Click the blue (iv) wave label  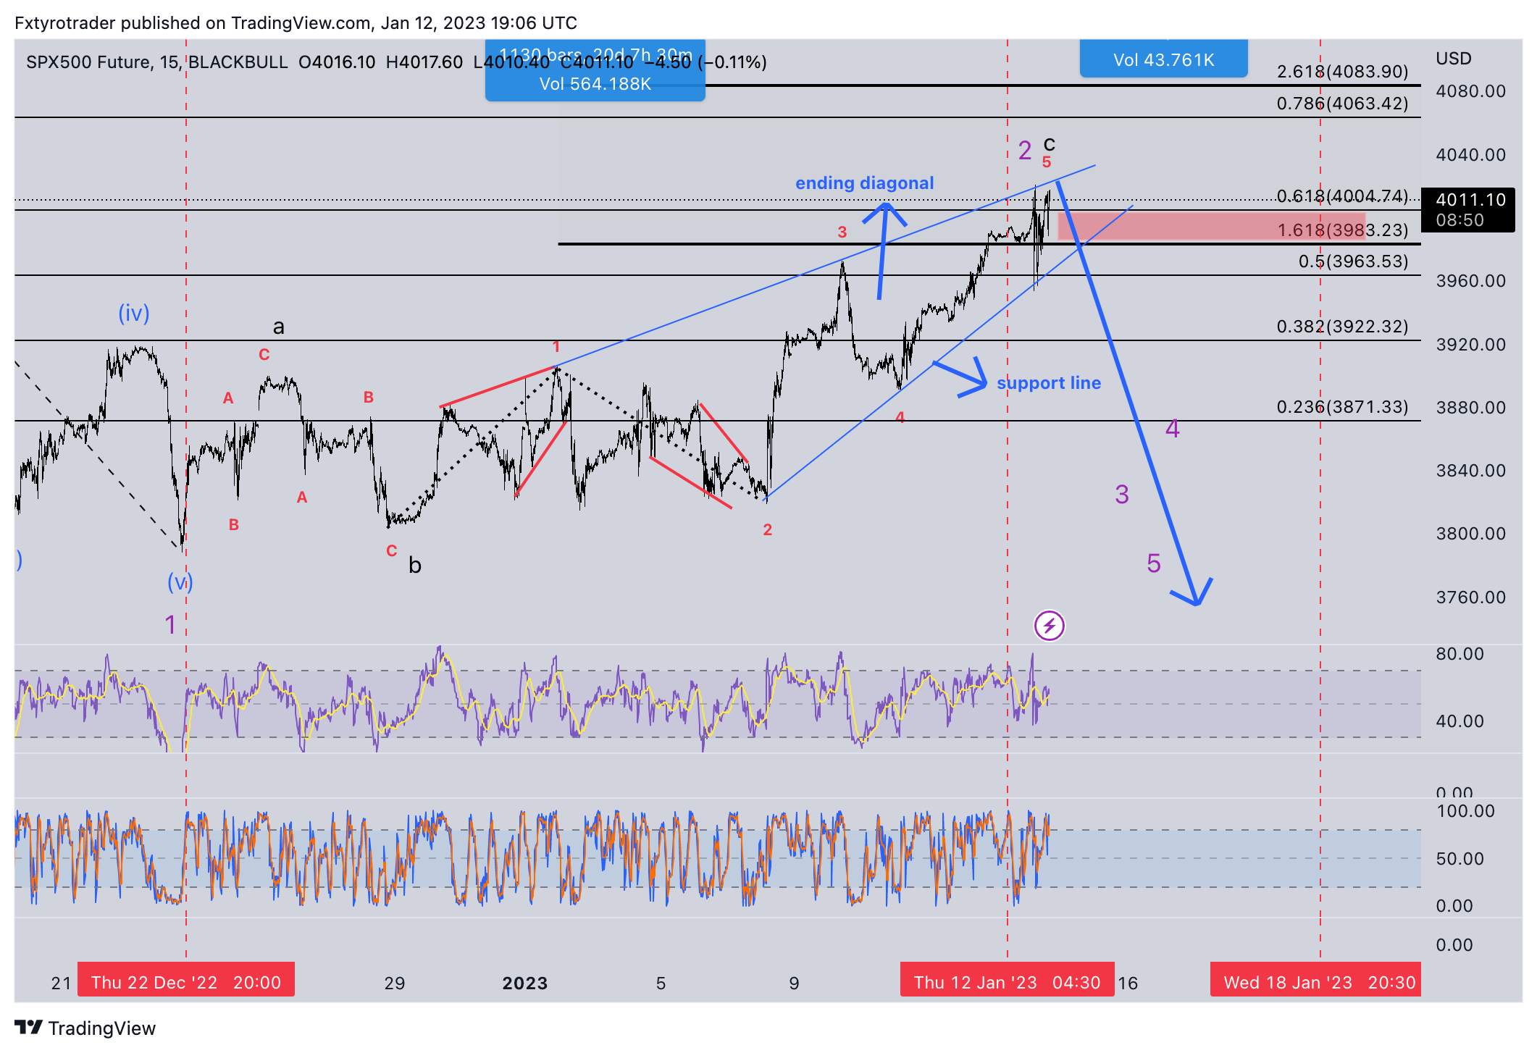coord(134,314)
